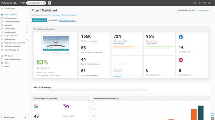Open Tâches in sidebar
Screen dimensions: 215x120
[x=7, y=63]
